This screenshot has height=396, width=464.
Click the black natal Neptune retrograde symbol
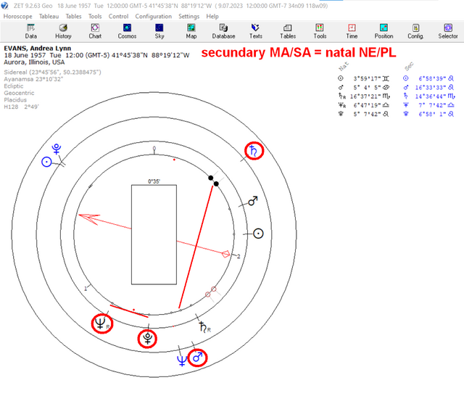point(101,323)
